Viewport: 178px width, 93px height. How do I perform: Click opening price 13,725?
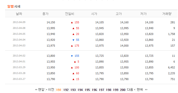click(x=100, y=56)
